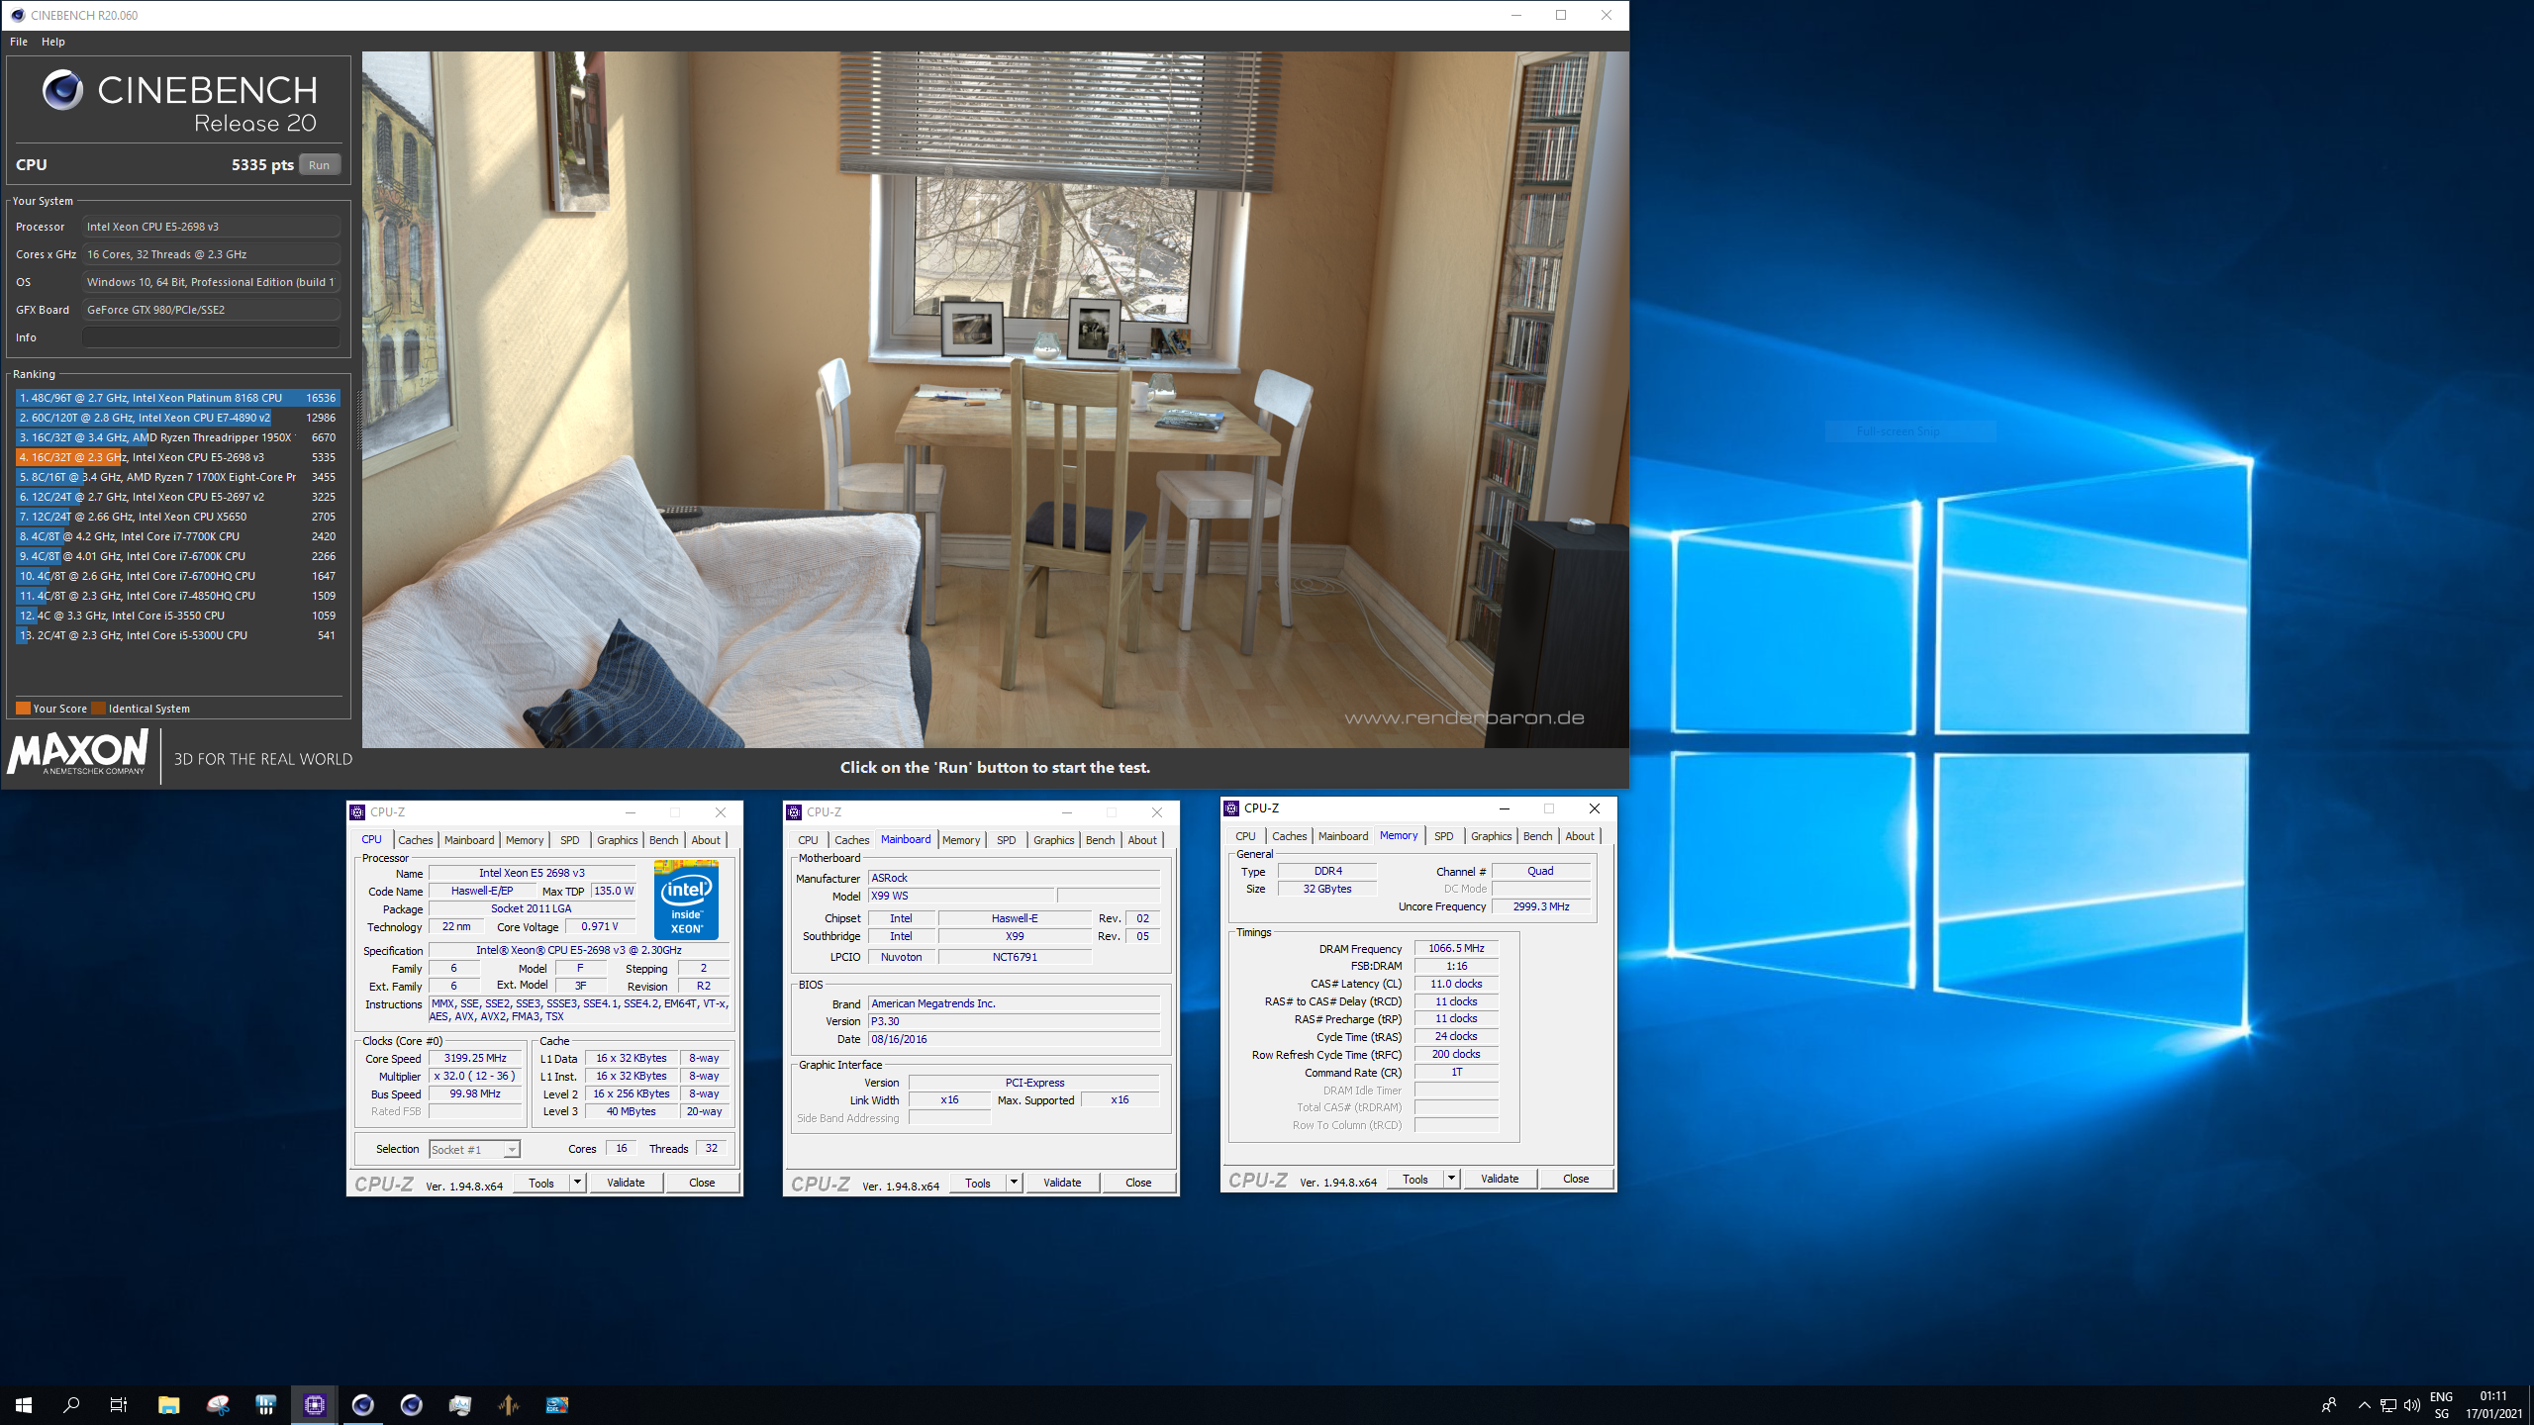The width and height of the screenshot is (2534, 1425).
Task: Click title bar icon of right CPU-Z window
Action: click(1231, 808)
